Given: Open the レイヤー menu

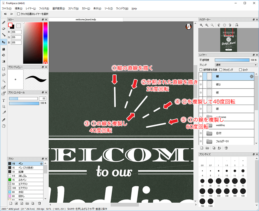Looking at the screenshot, I should [31, 9].
